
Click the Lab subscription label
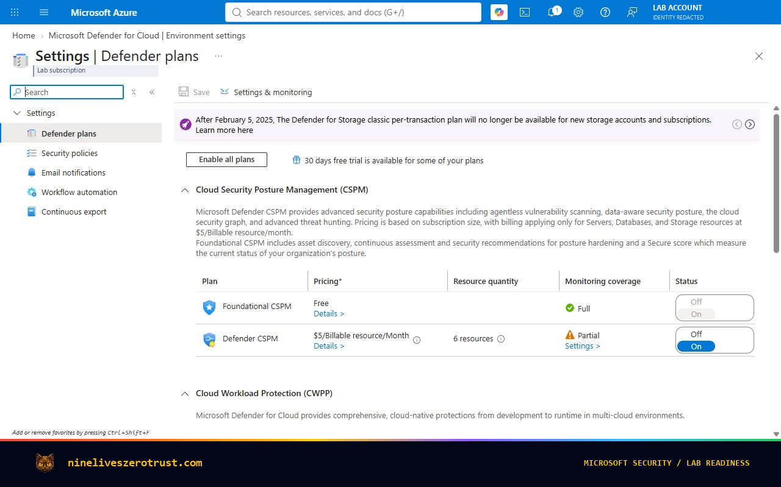61,70
